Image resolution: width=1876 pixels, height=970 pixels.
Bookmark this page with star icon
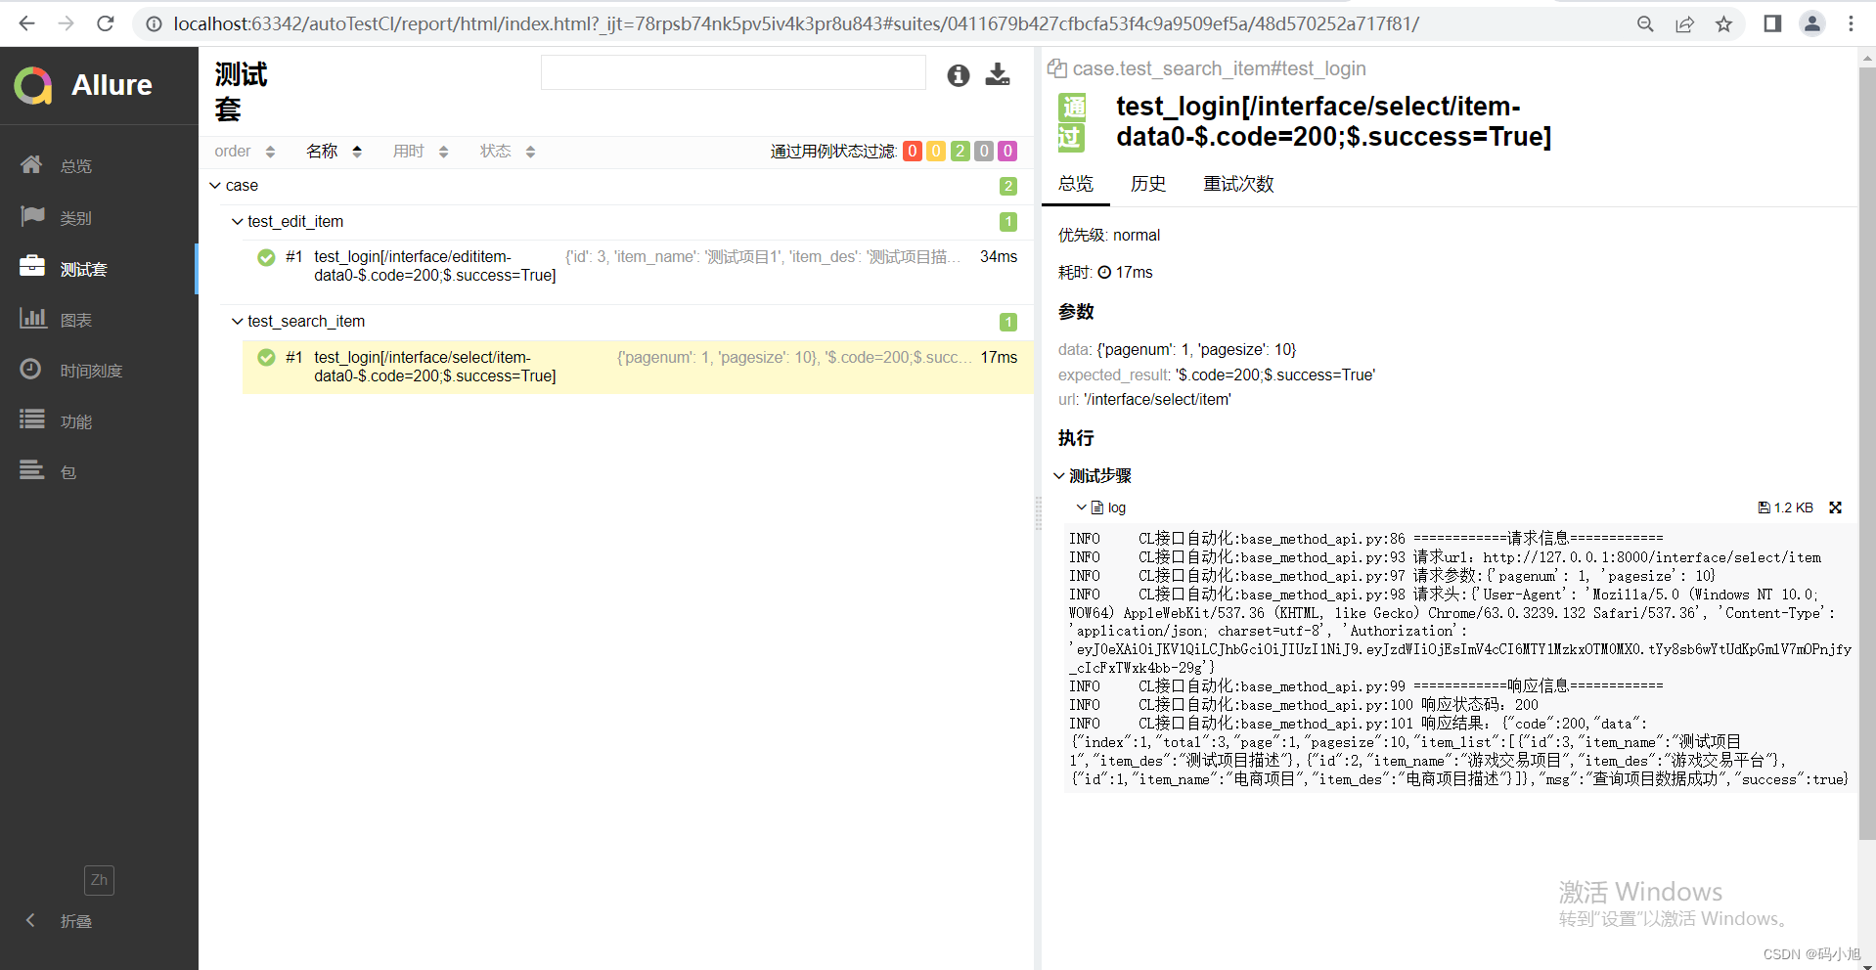pos(1723,23)
